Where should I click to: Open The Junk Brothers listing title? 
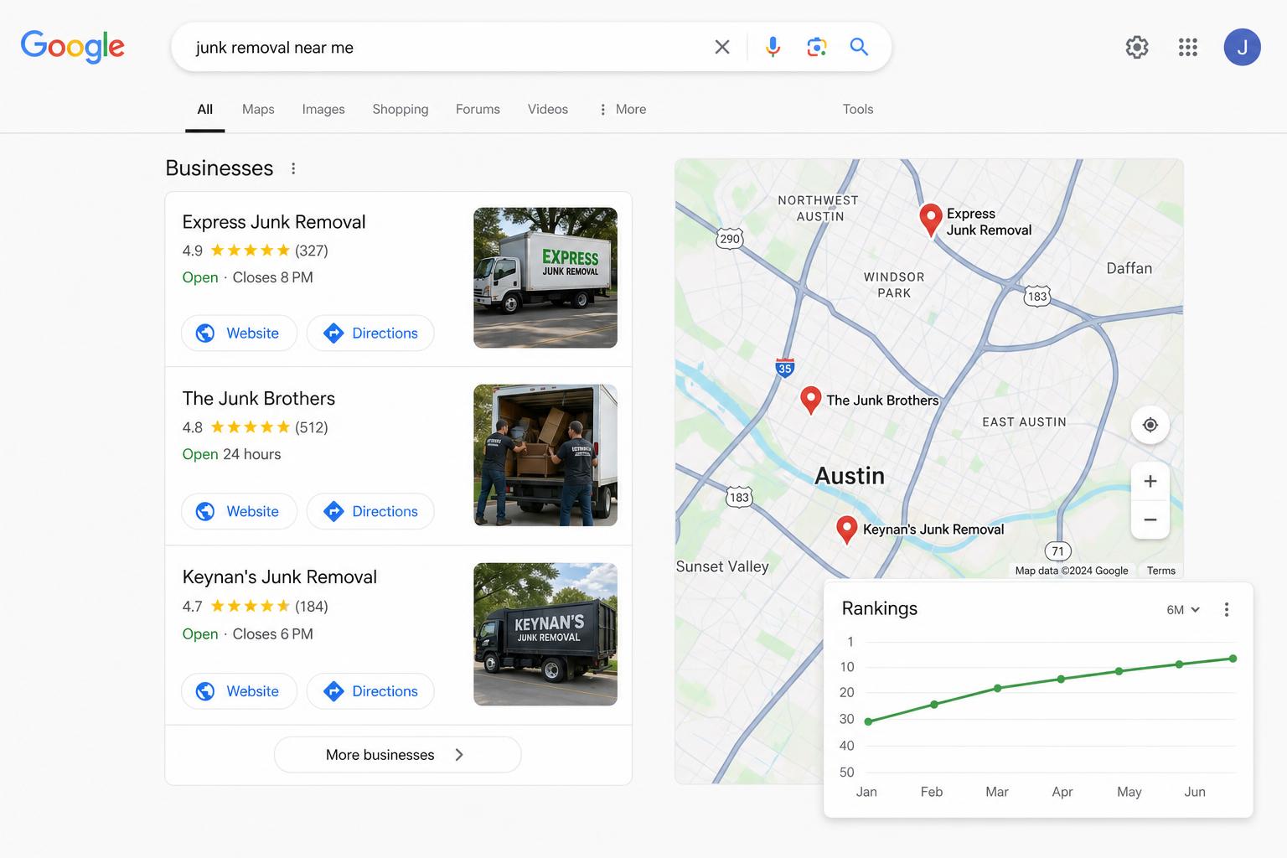pos(259,399)
